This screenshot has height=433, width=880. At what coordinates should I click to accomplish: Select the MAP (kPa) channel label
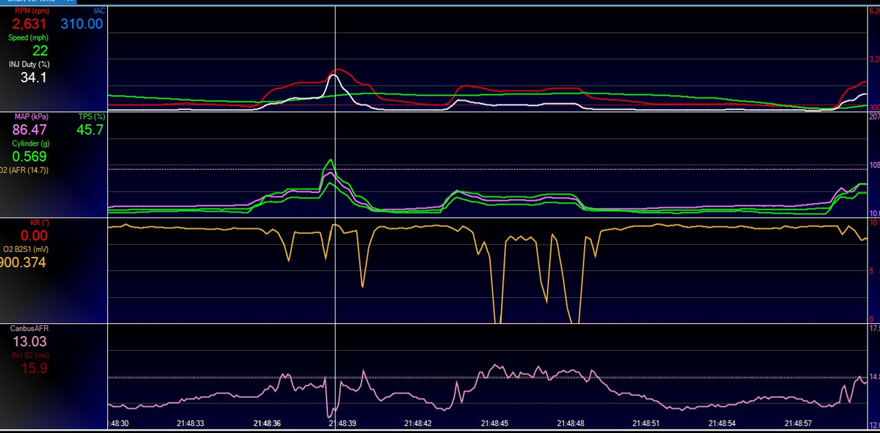[x=32, y=117]
